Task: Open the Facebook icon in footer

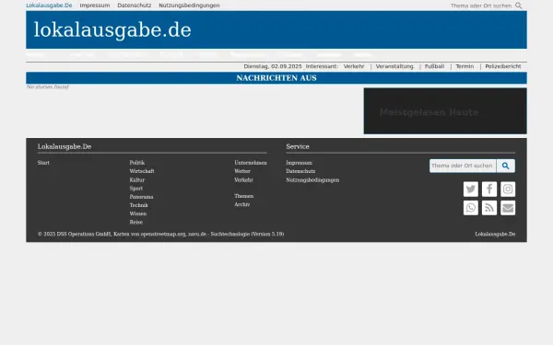Action: (489, 189)
